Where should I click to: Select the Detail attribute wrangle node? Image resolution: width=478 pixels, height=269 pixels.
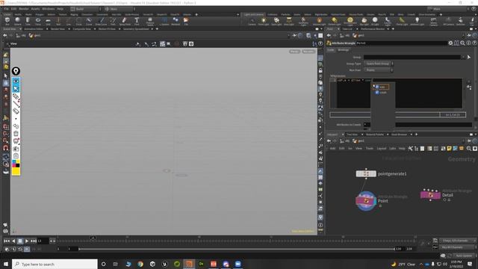[x=430, y=194]
